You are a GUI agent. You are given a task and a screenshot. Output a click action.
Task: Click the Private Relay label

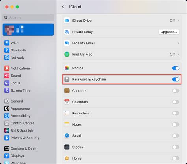pos(82,32)
